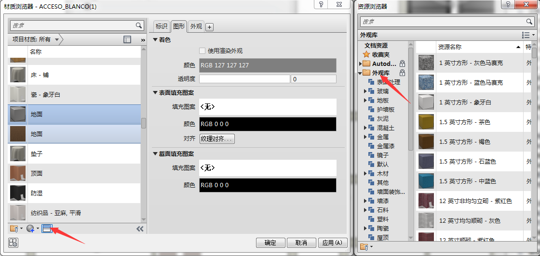Expand the 金属 category
540x256 pixels.
coord(365,137)
